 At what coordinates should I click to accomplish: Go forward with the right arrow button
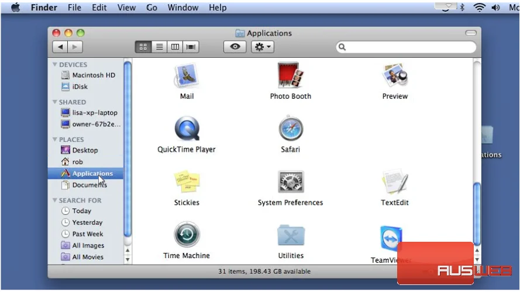[75, 47]
